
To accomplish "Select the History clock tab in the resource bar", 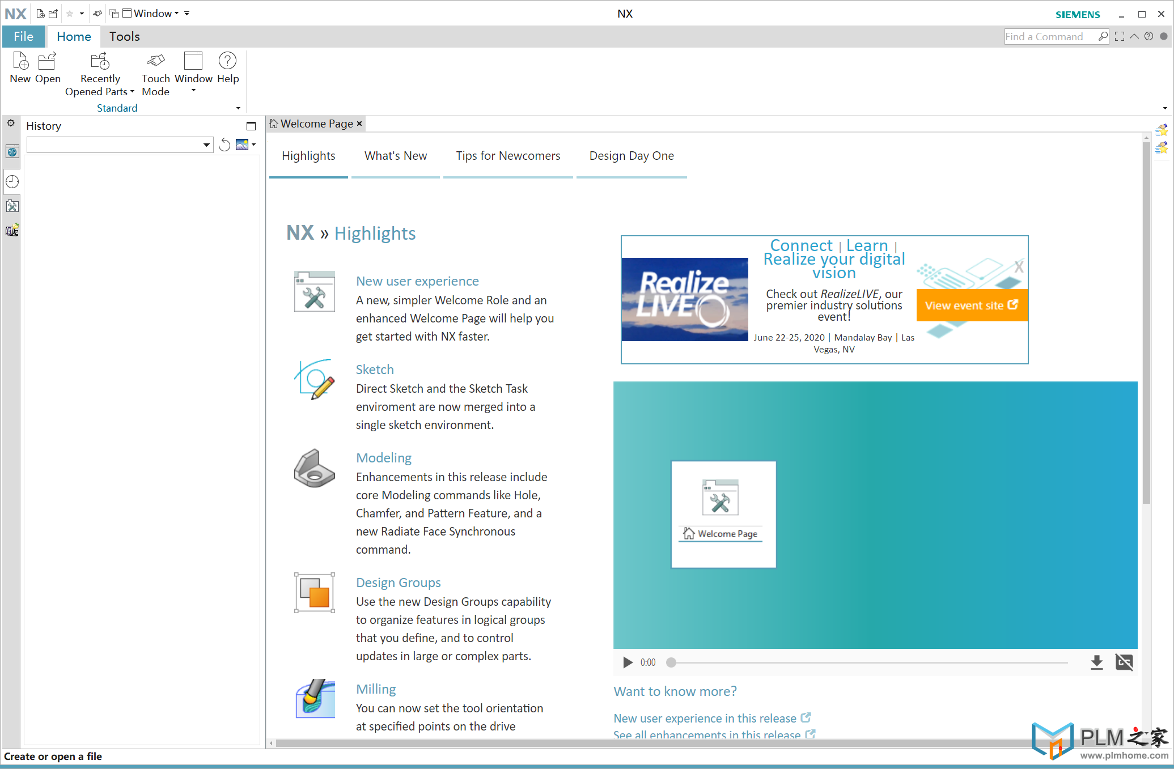I will [12, 182].
